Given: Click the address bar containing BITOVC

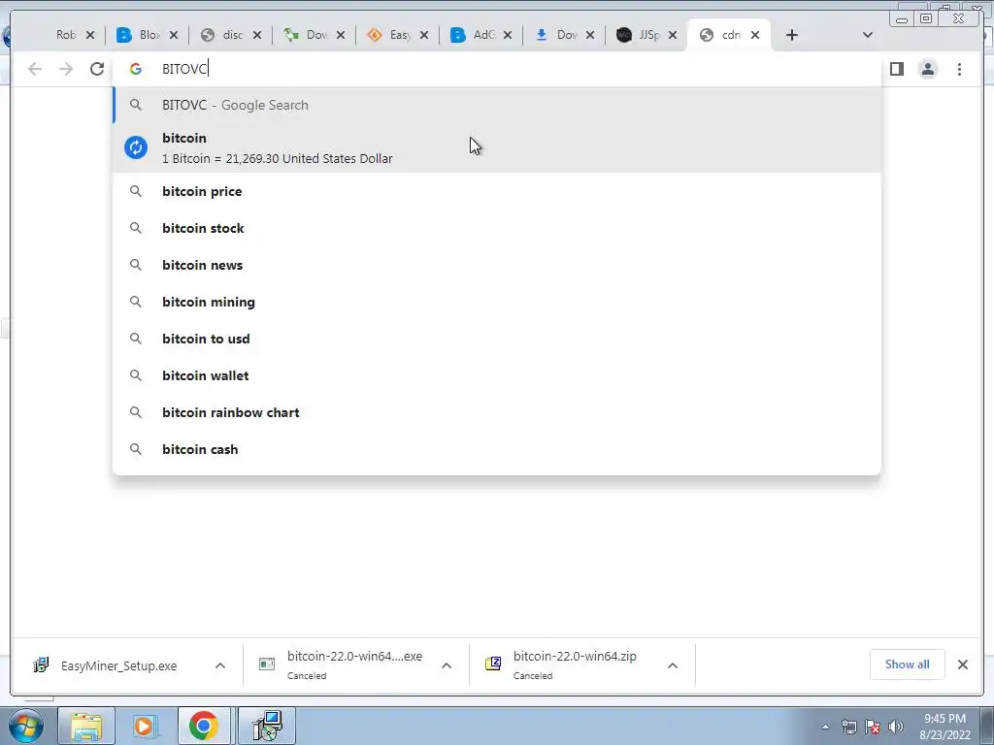Looking at the screenshot, I should point(498,69).
